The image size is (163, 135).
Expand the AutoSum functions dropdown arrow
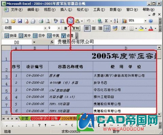(x=111, y=21)
